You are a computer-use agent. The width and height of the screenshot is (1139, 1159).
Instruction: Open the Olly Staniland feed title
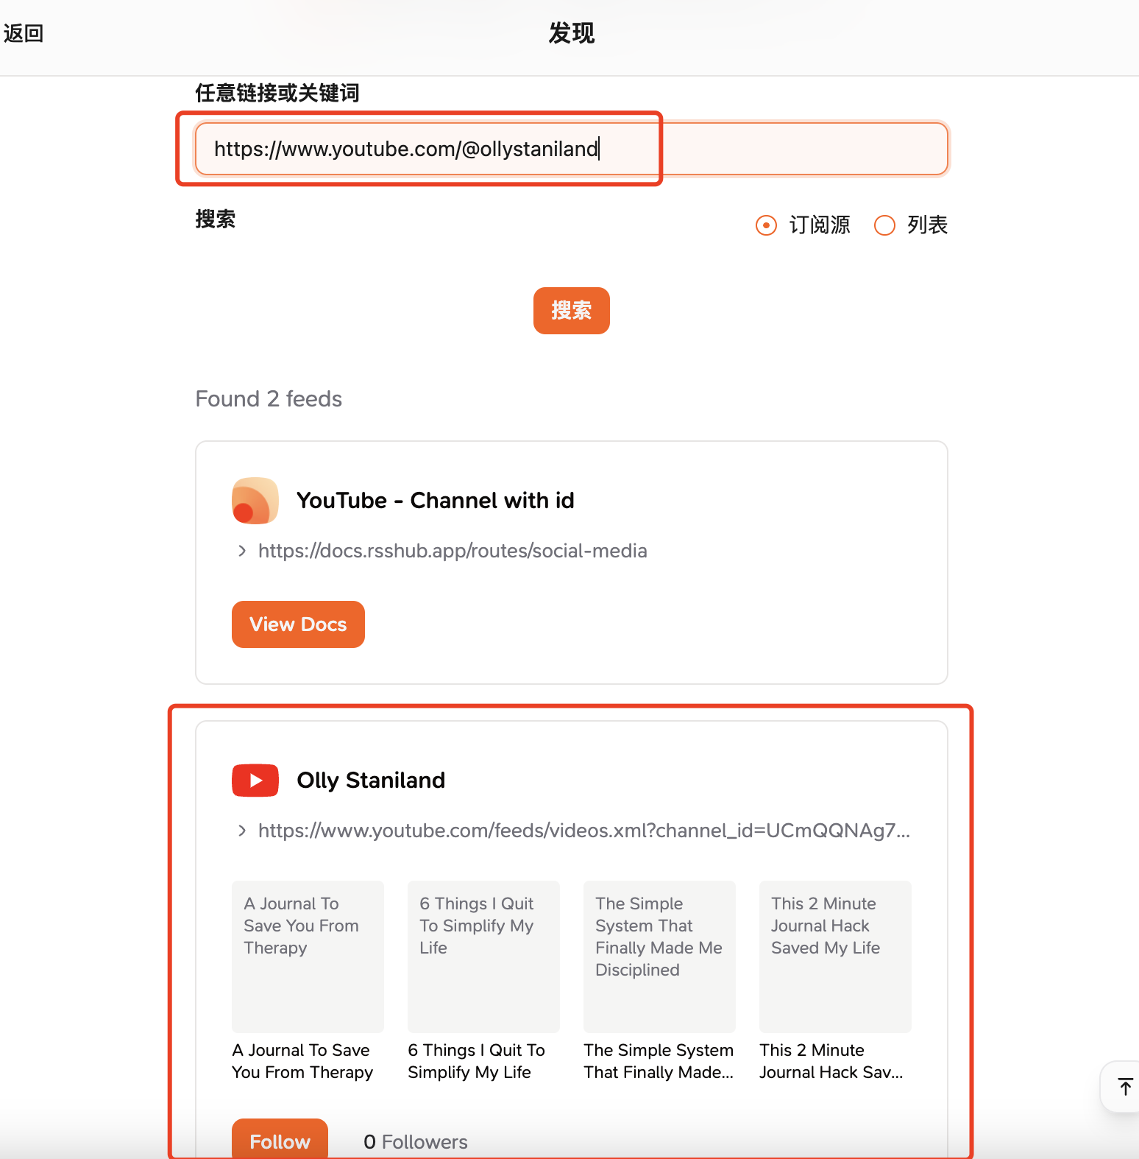pos(371,781)
